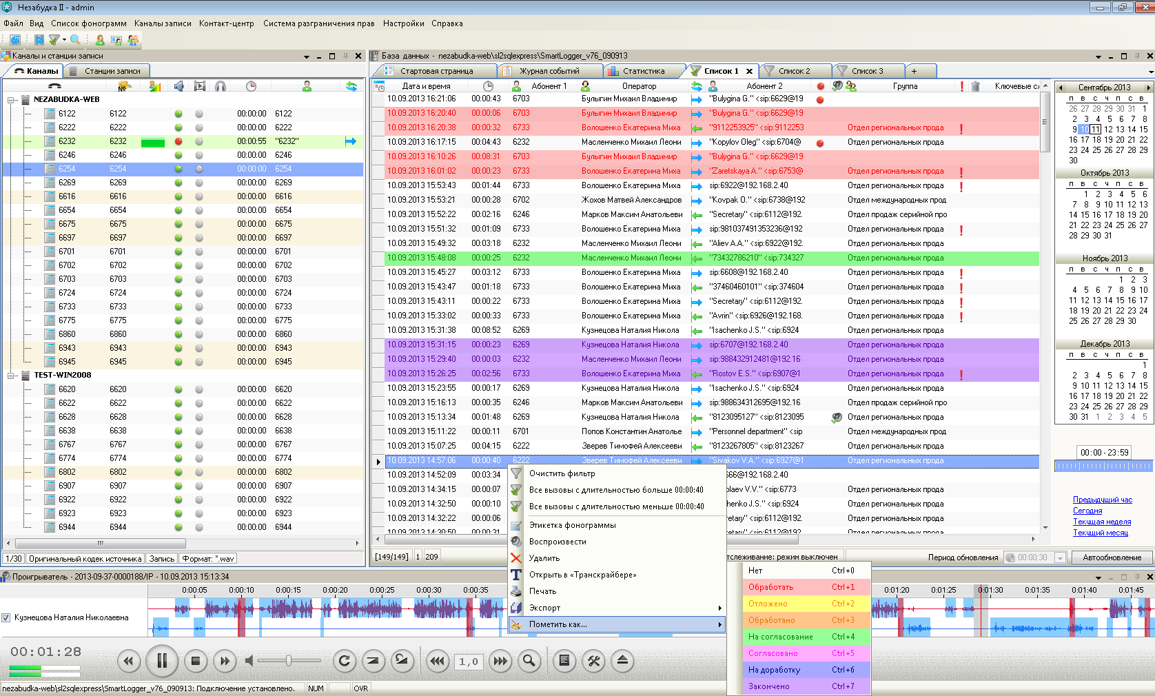Click the loop playback icon
This screenshot has height=696, width=1155.
(x=344, y=662)
